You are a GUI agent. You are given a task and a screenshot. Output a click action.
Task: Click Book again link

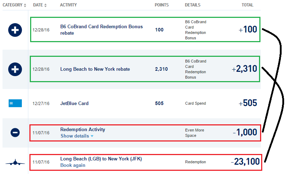click(72, 165)
